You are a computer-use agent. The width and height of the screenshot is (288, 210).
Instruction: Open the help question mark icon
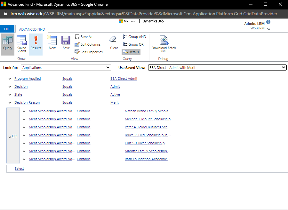coord(268,22)
